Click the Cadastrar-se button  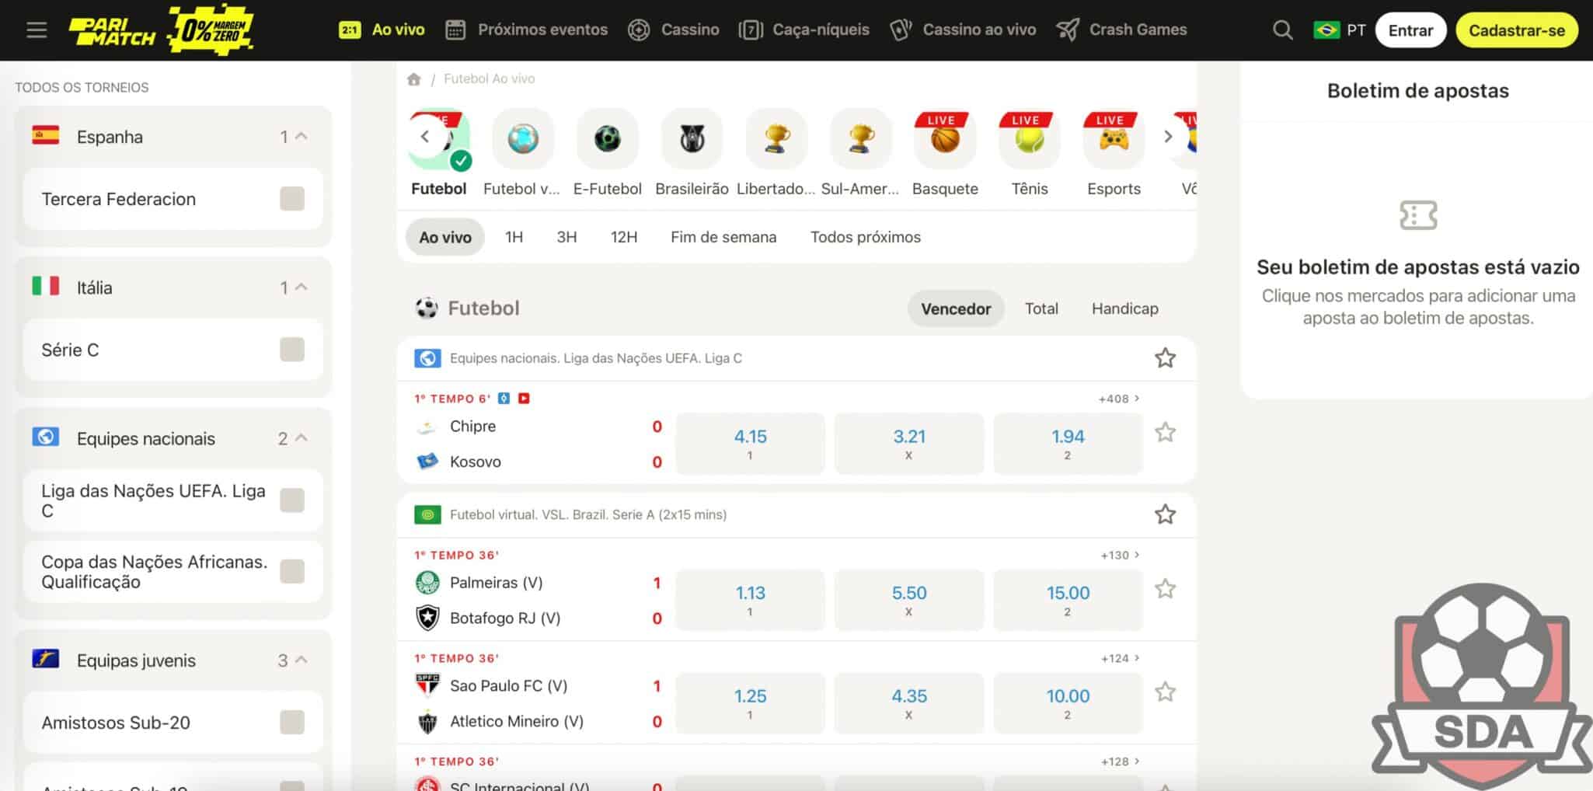(1517, 31)
